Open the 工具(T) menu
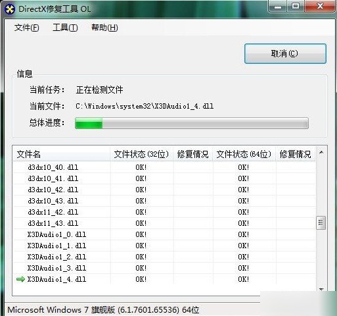This screenshot has width=337, height=316. click(65, 28)
